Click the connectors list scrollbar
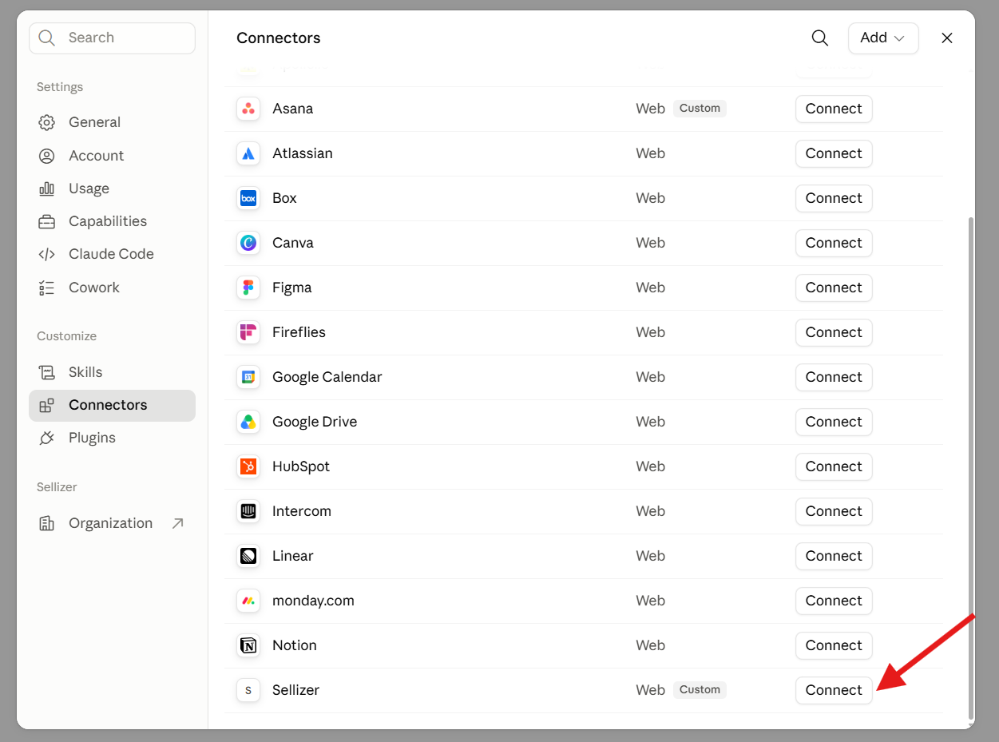The height and width of the screenshot is (742, 999). coord(970,467)
